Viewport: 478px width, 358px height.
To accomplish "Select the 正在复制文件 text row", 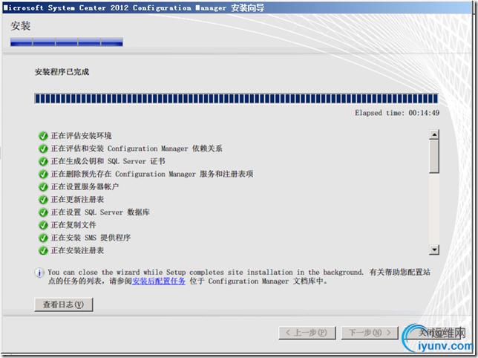I will pyautogui.click(x=73, y=225).
